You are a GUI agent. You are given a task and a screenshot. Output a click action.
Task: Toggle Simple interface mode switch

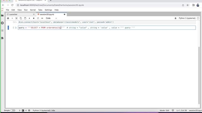coord(13,110)
